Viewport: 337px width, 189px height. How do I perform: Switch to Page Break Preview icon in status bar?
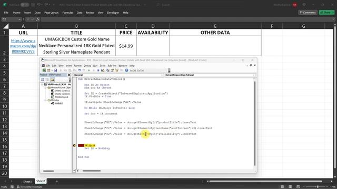[x=298, y=187]
